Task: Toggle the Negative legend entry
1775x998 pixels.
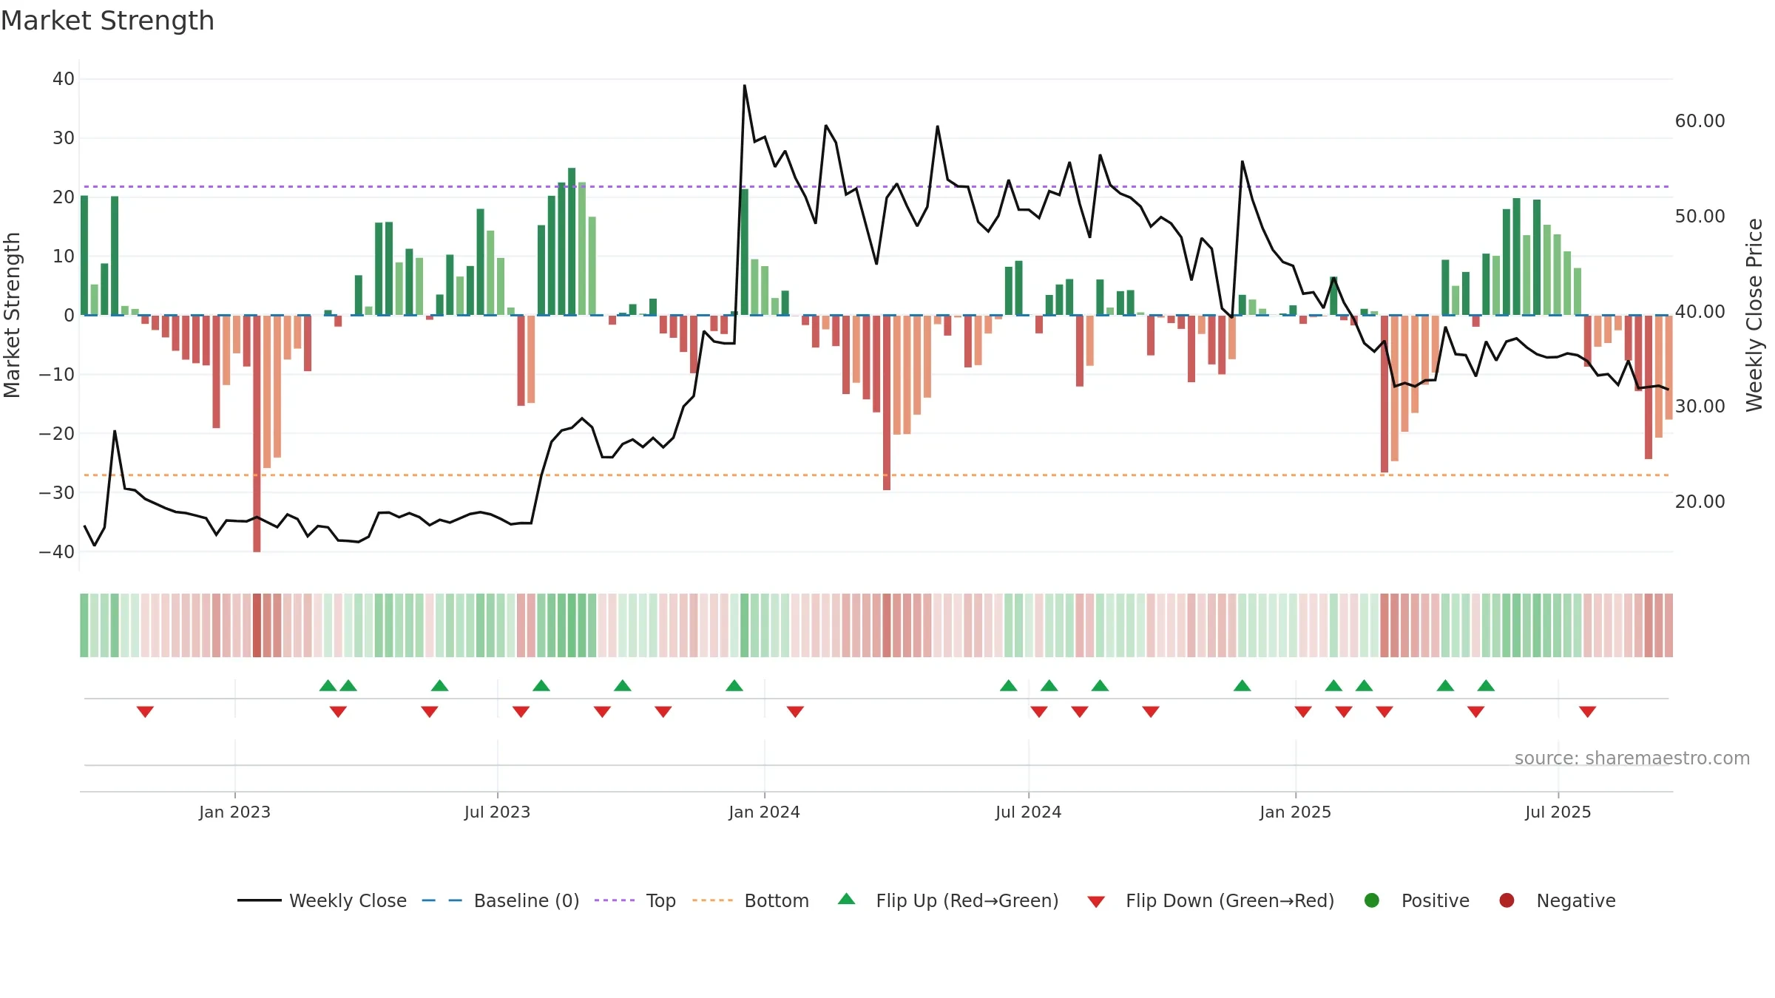Action: coord(1557,900)
